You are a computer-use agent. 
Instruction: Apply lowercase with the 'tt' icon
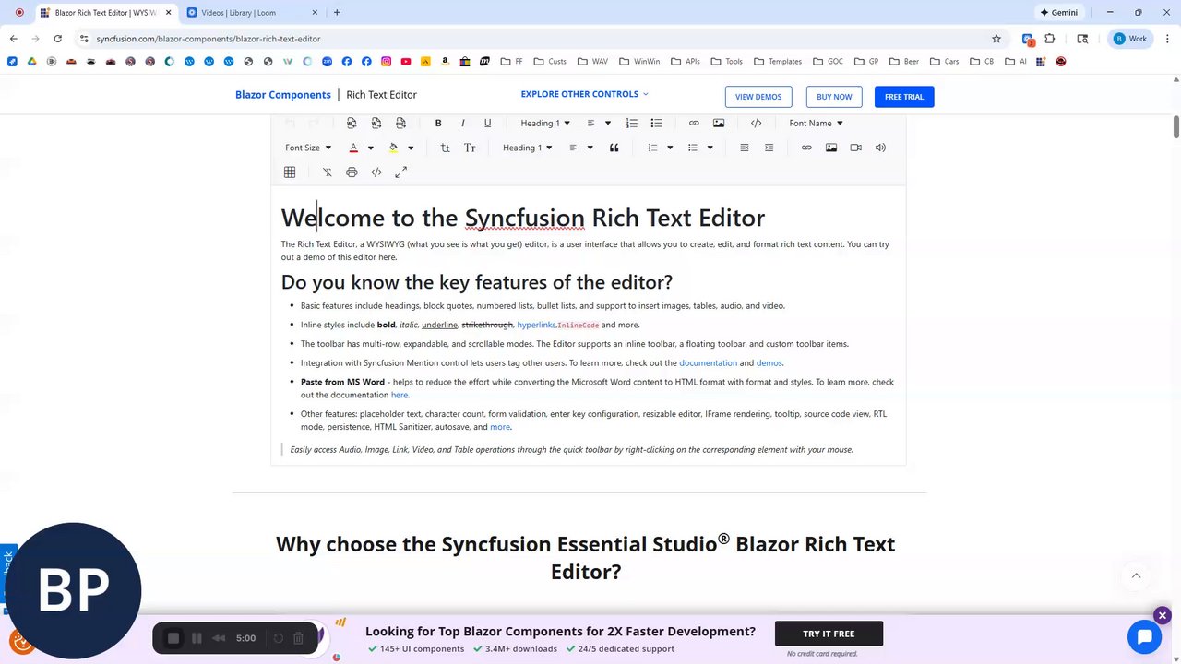click(445, 148)
